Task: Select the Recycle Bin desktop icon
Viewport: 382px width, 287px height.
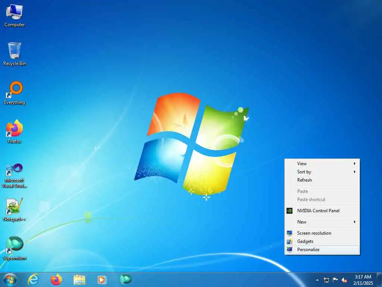Action: point(15,54)
